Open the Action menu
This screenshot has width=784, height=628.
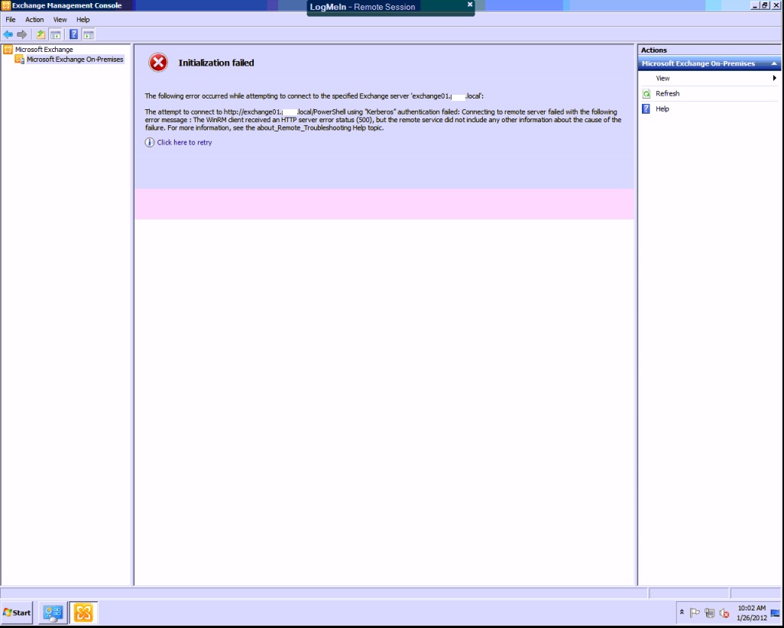tap(34, 20)
